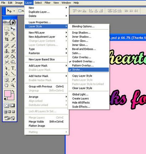
Task: Select the Healing Brush tool
Action: coord(7,46)
